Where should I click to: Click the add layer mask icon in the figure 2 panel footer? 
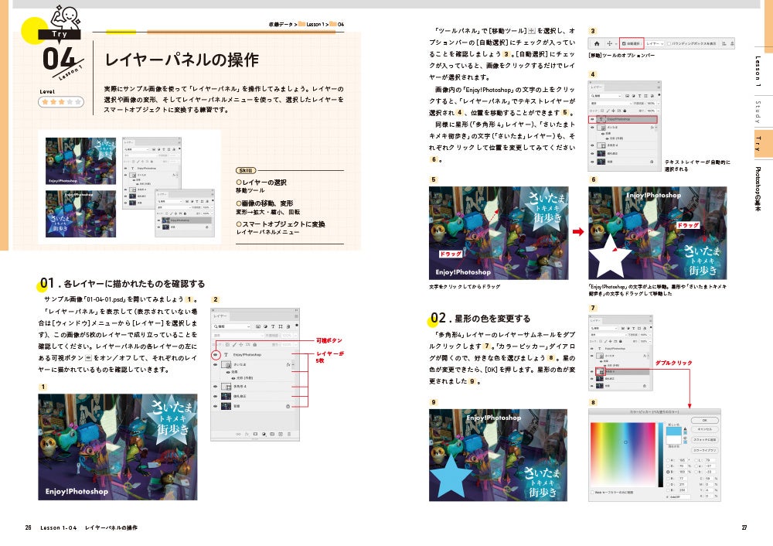(255, 434)
